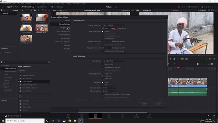Open Chrome from the Windows taskbar

69,121
